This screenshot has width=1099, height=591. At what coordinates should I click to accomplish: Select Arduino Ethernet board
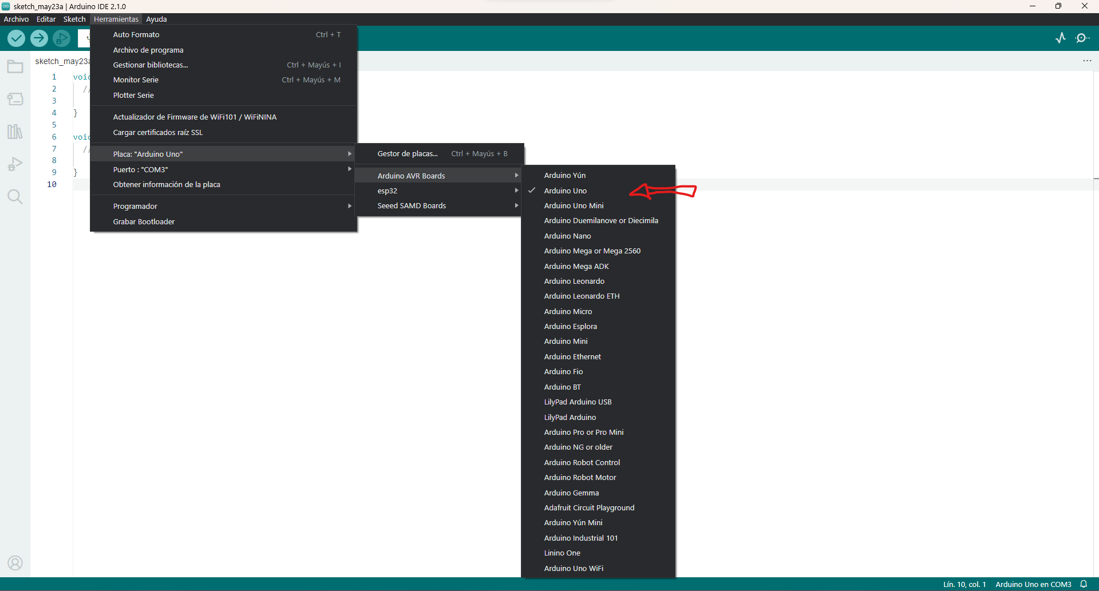[598, 356]
